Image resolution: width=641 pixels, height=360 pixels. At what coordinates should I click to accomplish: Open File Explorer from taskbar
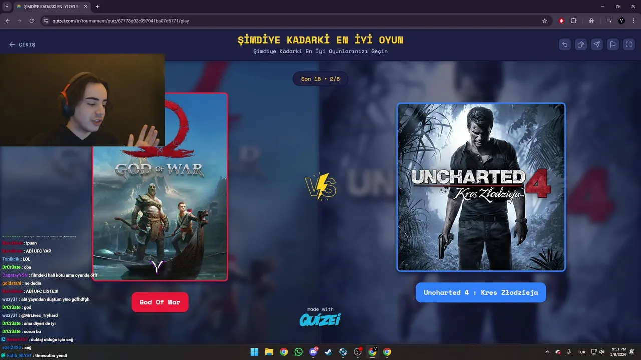tap(269, 352)
